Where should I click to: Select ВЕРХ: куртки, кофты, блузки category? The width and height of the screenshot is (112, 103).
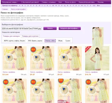(15, 41)
